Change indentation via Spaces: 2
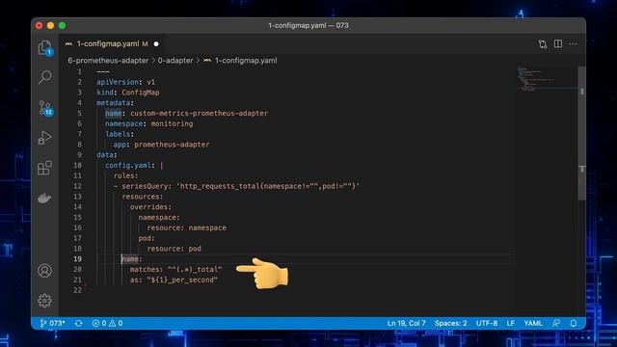The height and width of the screenshot is (347, 617). click(x=450, y=323)
